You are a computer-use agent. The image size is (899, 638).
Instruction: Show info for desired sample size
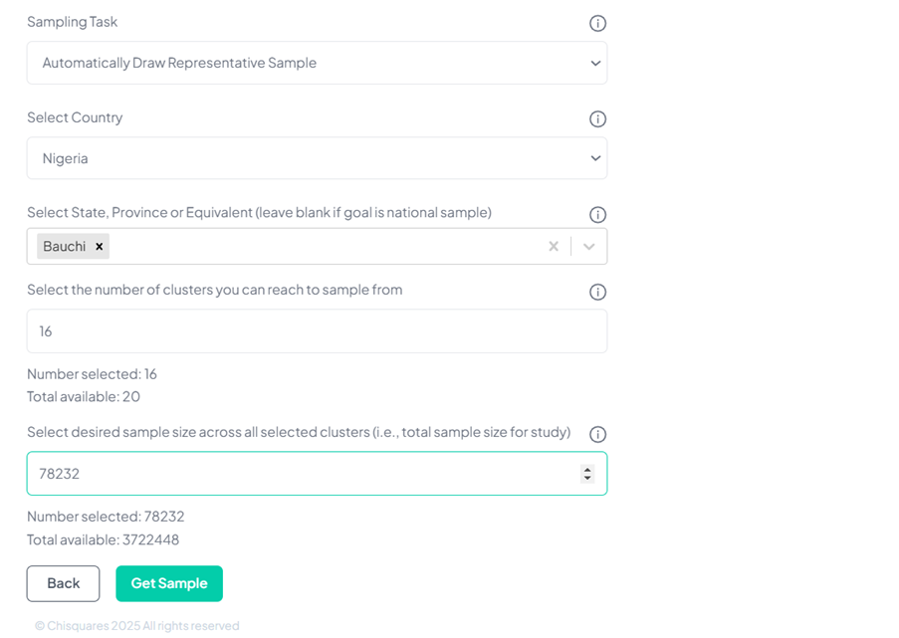tap(597, 434)
